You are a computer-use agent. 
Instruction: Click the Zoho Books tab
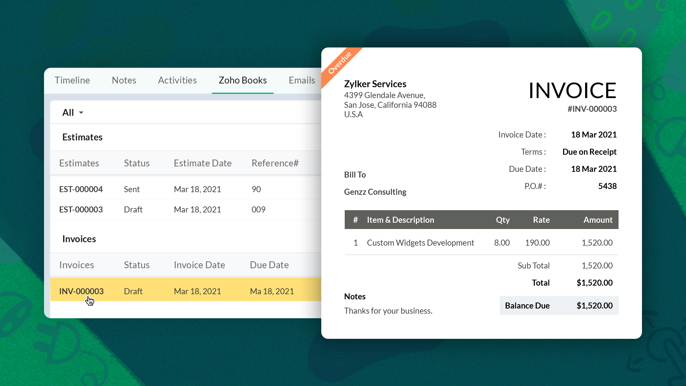click(x=243, y=80)
